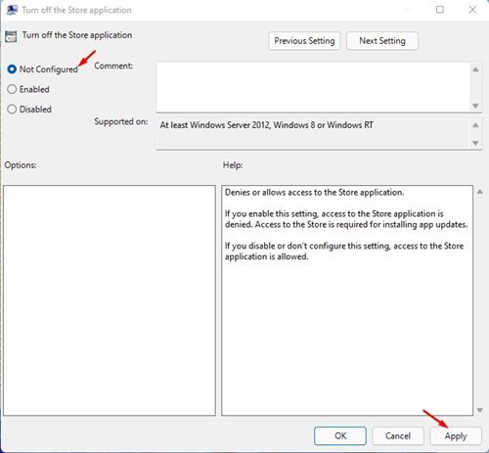Screen dimensions: 489x453
Task: Choose the Enabled option
Action: (12, 89)
